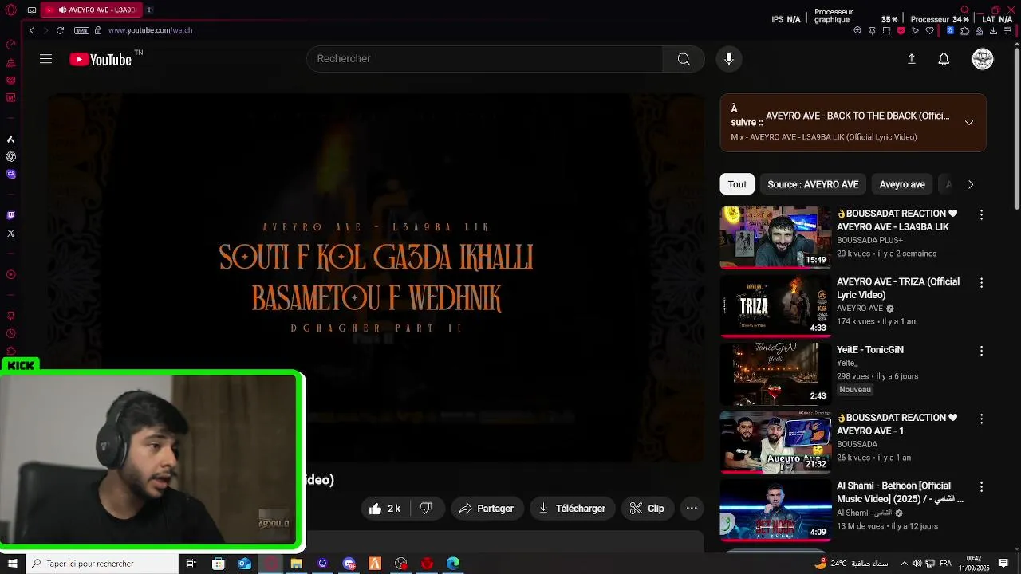Create a clip with Clip button
This screenshot has width=1021, height=574.
pyautogui.click(x=648, y=509)
